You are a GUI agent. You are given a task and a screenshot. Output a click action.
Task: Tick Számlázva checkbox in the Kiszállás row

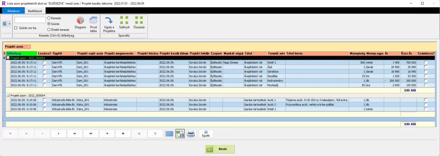click(x=426, y=76)
